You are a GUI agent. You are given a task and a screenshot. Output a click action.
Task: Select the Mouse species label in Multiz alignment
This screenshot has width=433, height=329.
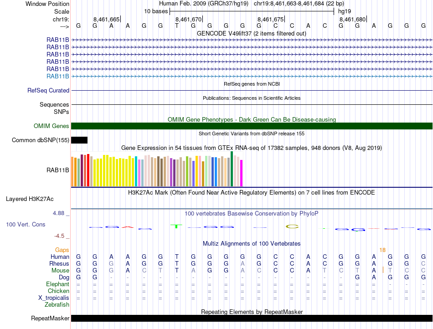(60, 271)
